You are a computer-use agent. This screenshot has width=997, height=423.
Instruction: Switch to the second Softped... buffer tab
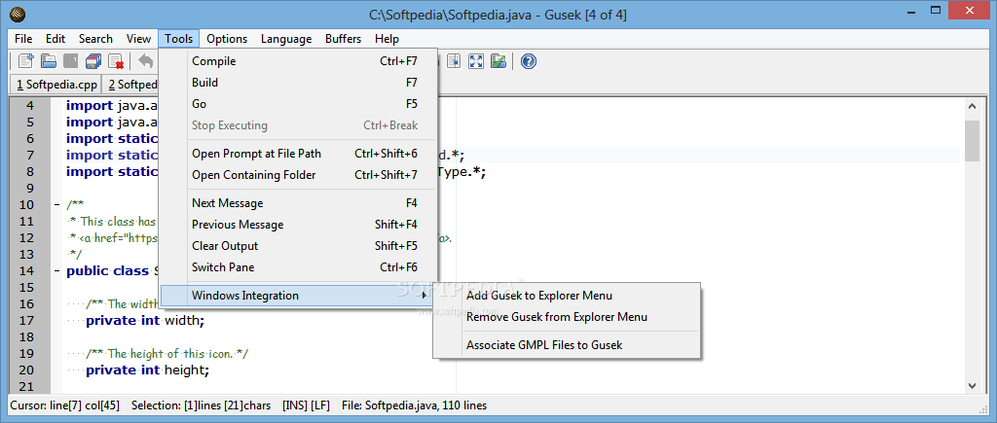pyautogui.click(x=131, y=85)
